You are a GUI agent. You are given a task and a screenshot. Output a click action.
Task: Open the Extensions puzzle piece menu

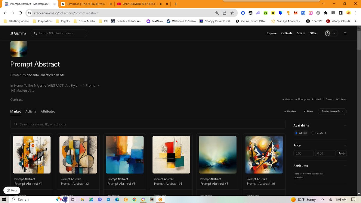pyautogui.click(x=326, y=13)
